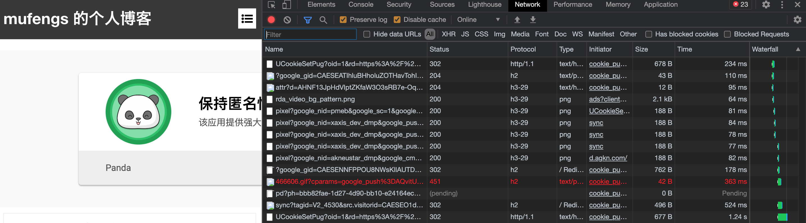Switch to the Lighthouse tab
Screen dimensions: 806x223
point(484,5)
